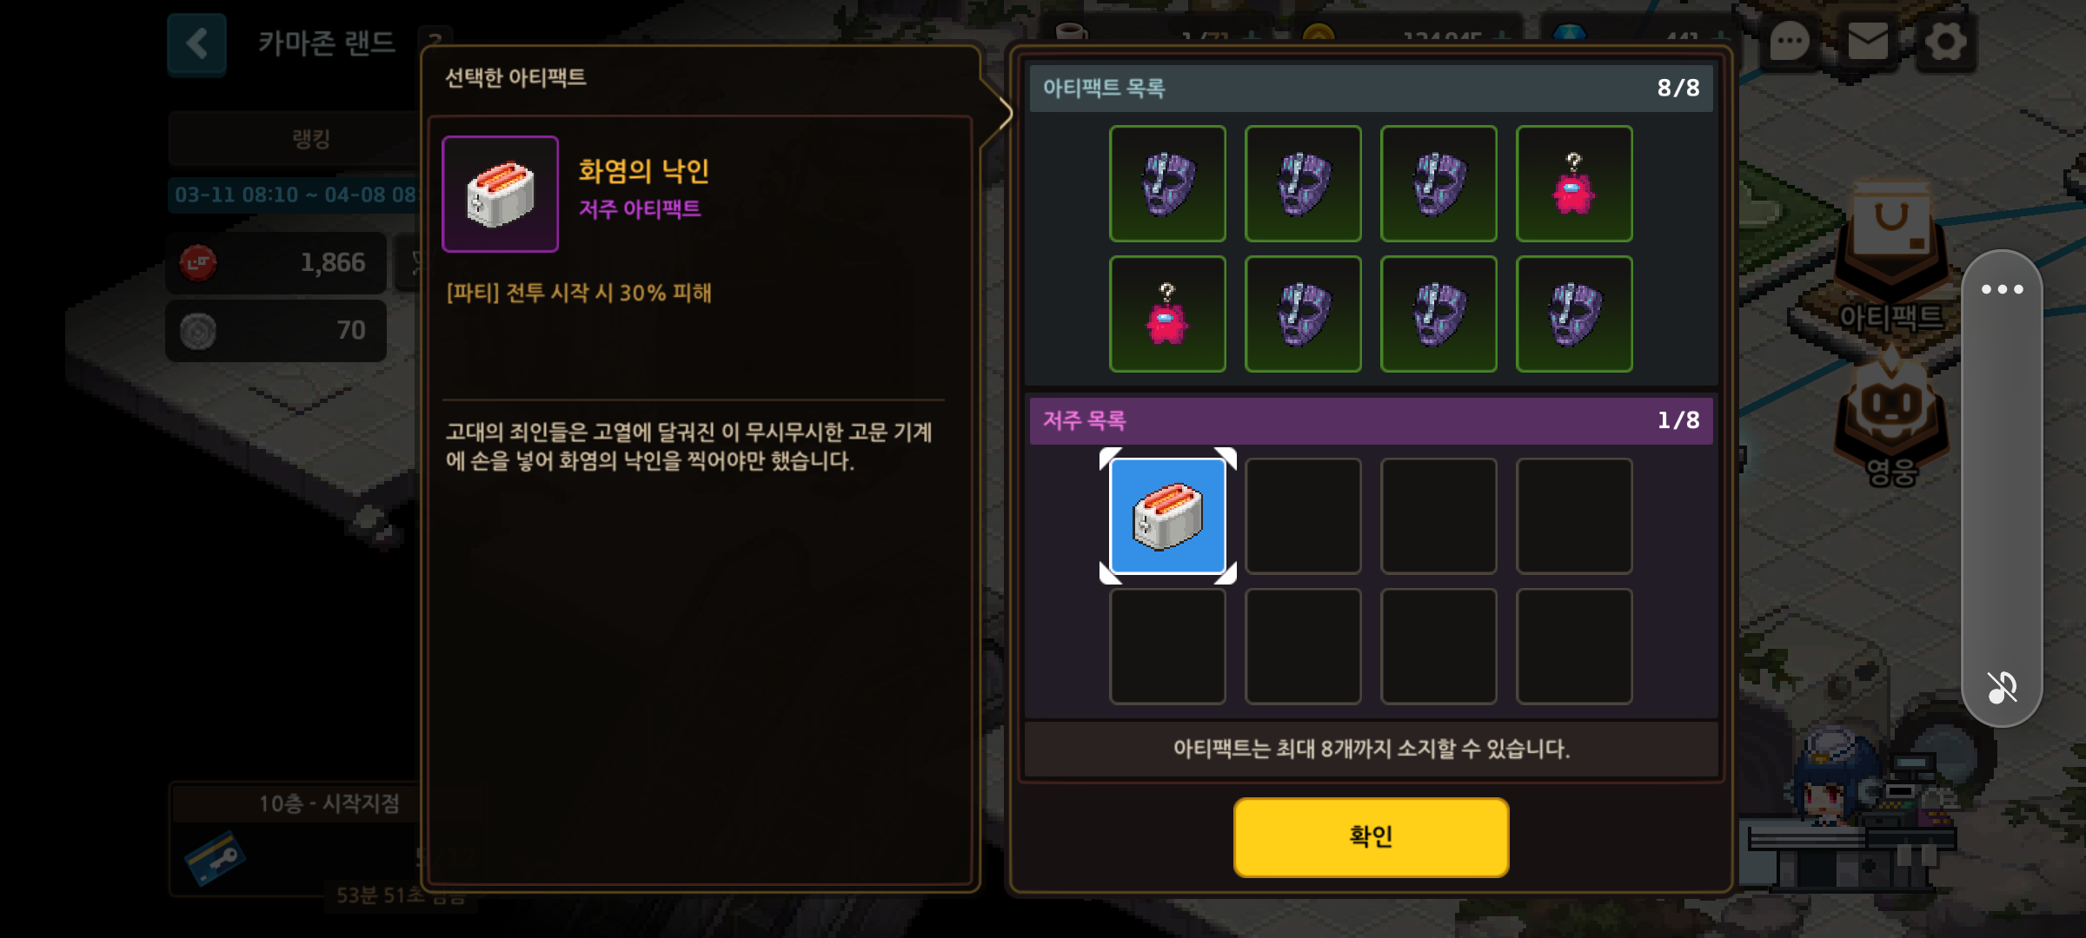Open the settings gear icon
The height and width of the screenshot is (938, 2086).
(1945, 41)
